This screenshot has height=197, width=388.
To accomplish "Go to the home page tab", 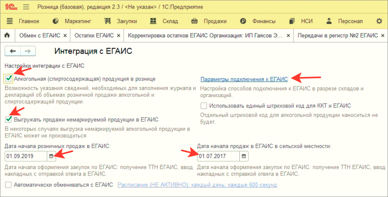I will (x=7, y=35).
